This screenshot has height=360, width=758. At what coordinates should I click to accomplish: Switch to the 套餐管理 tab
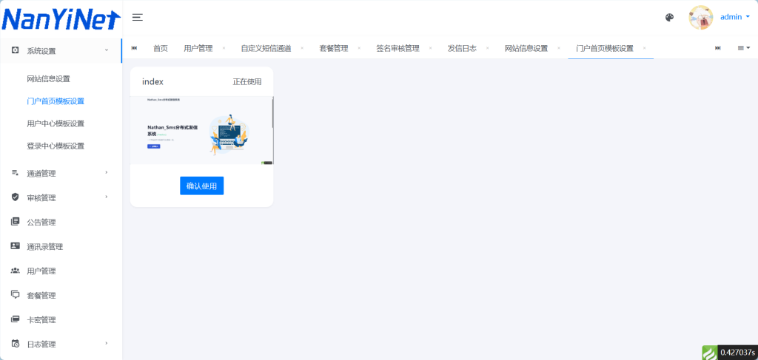(334, 48)
